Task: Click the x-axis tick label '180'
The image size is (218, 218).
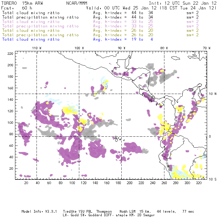Action: point(118,183)
